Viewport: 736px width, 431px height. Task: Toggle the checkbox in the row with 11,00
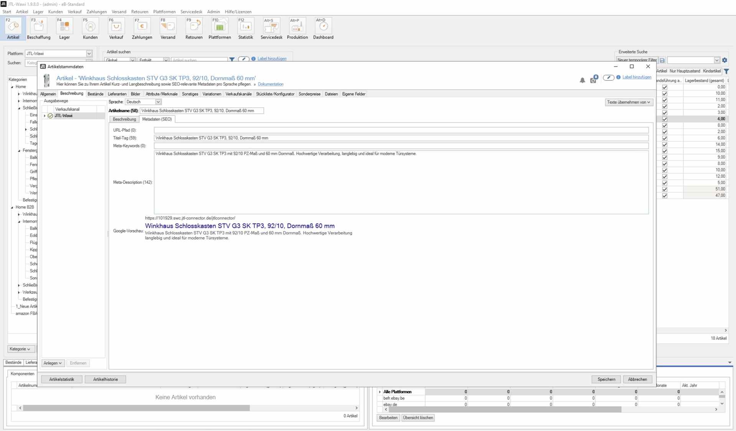tap(665, 100)
